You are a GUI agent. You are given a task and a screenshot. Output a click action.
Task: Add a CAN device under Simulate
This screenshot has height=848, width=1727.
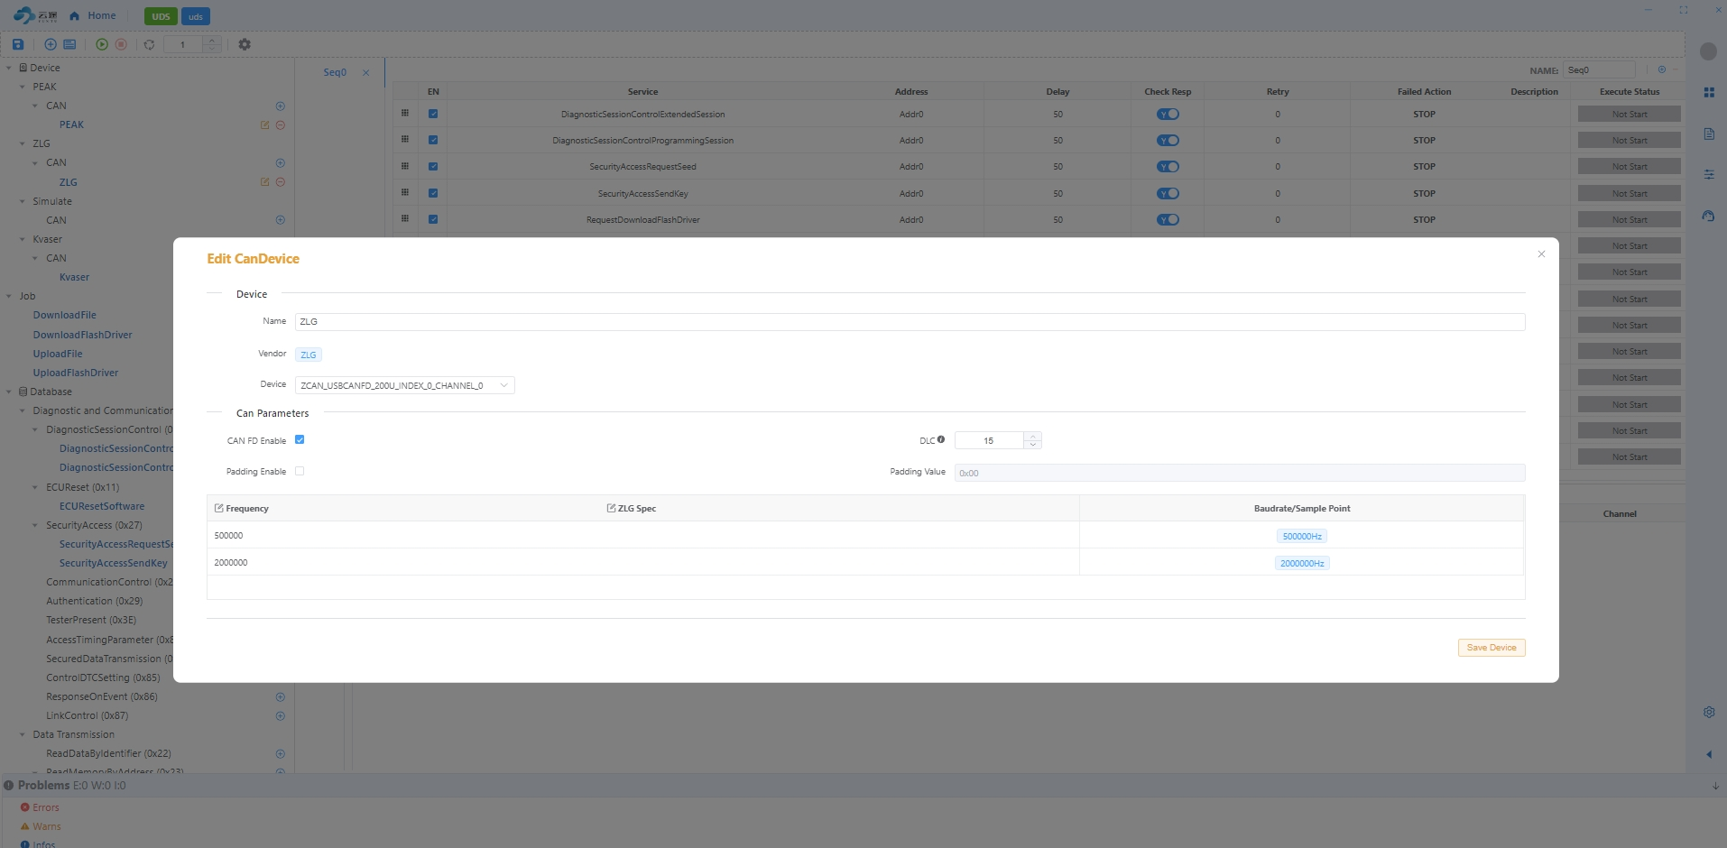281,220
